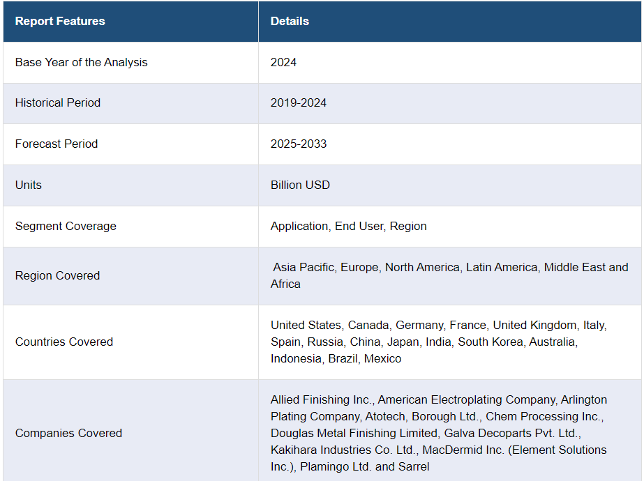Click the Details column header

[x=290, y=21]
